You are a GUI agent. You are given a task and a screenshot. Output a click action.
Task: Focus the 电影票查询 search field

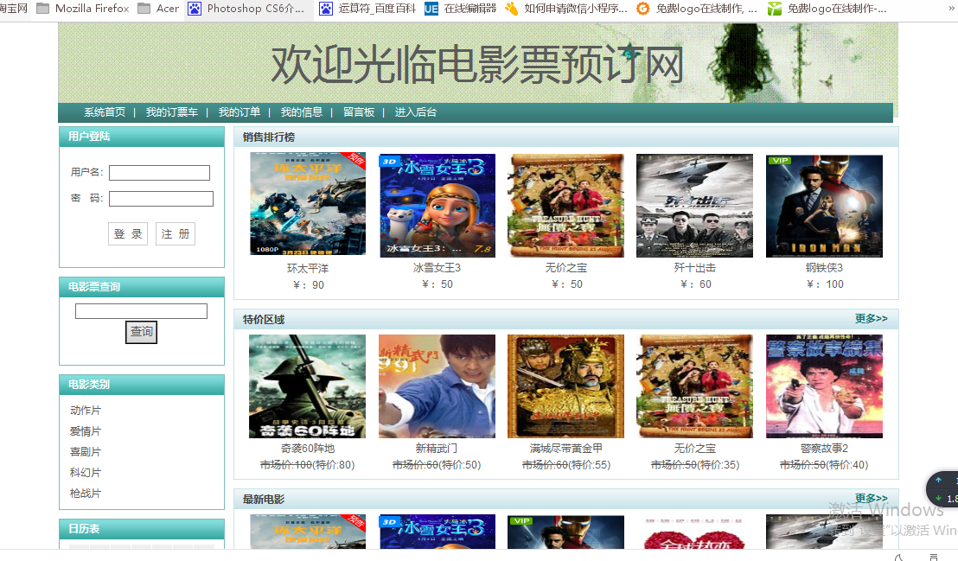tap(141, 311)
